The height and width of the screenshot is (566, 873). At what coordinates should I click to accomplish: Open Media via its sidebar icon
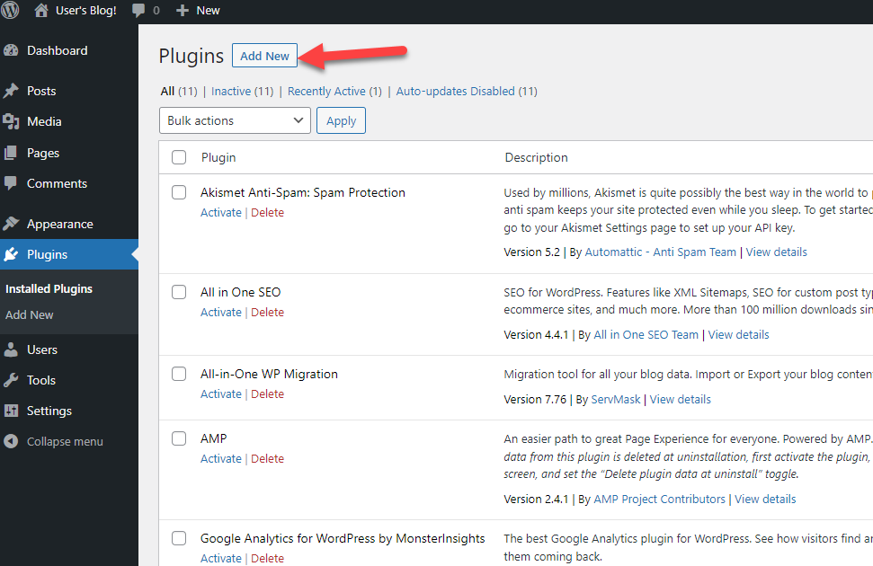[11, 121]
